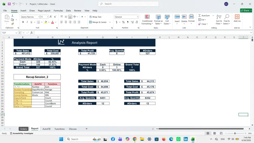The height and width of the screenshot is (143, 254).
Task: Switch to the Formulas ribbon tab
Action: (x=58, y=10)
